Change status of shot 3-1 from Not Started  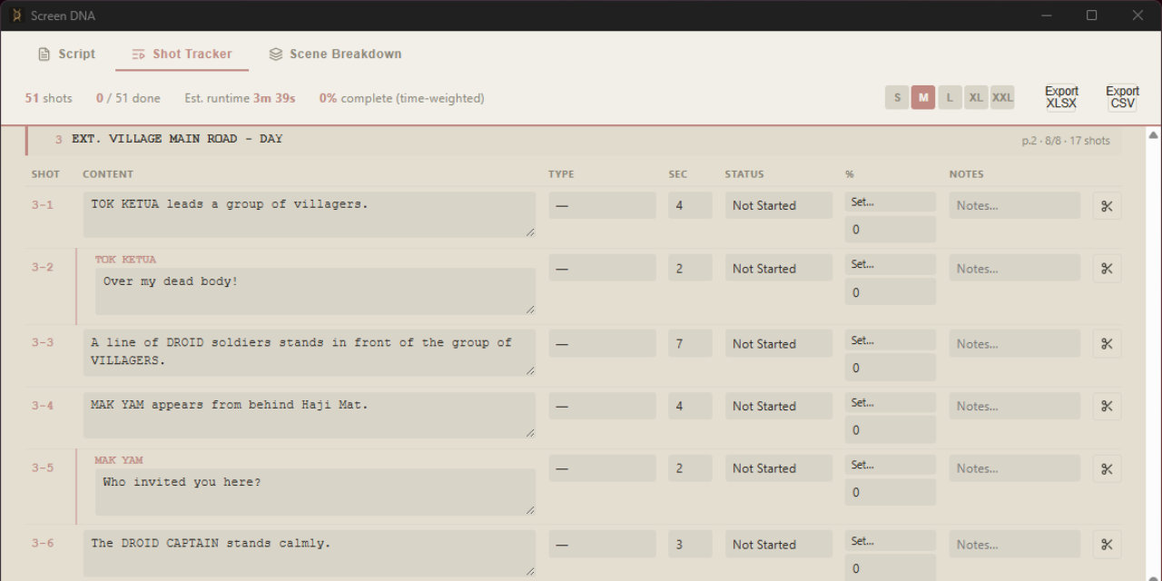click(778, 205)
